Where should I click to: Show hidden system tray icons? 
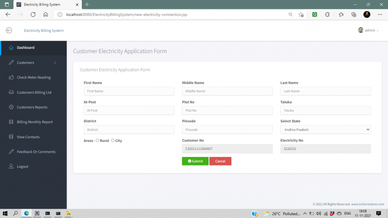click(x=305, y=214)
